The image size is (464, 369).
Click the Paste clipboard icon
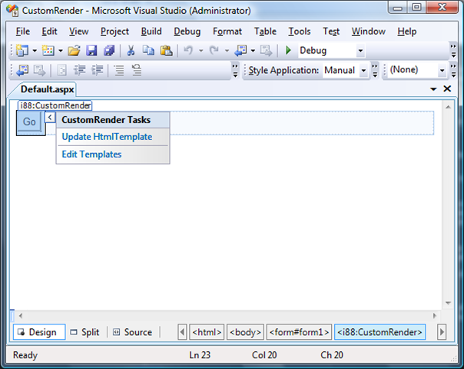point(166,51)
